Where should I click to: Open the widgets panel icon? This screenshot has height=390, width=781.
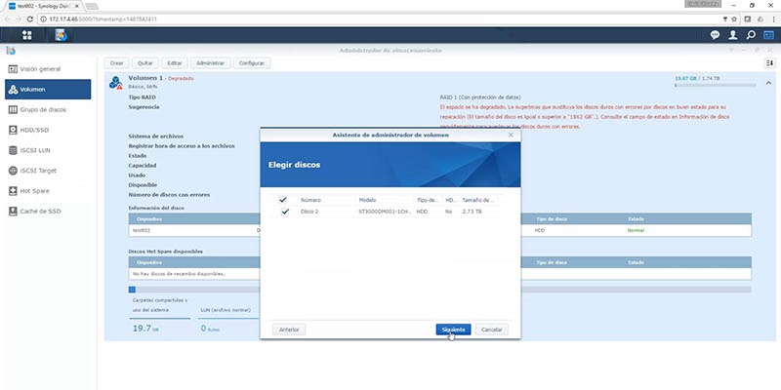pos(768,35)
